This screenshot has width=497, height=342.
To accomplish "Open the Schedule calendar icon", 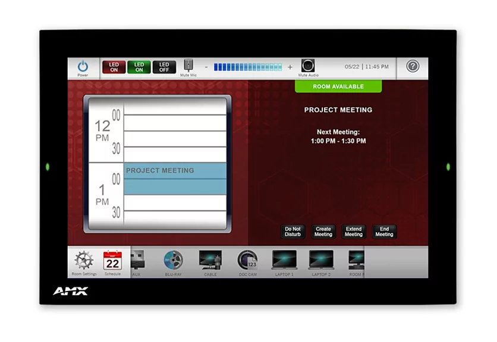I will pos(112,261).
